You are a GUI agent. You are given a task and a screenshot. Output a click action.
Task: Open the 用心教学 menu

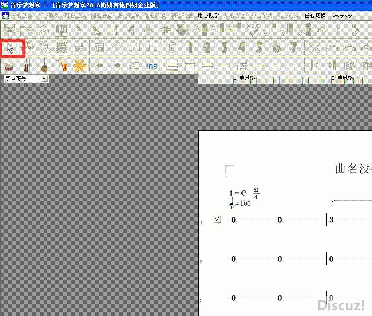tap(208, 16)
